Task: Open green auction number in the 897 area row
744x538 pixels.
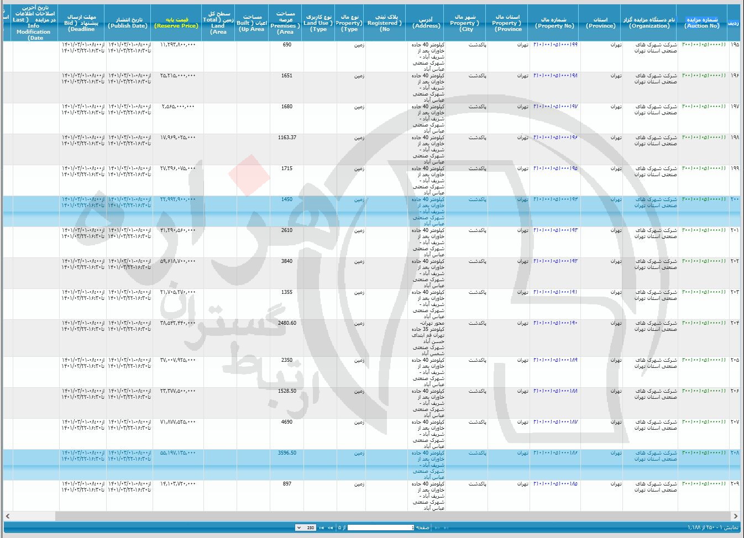Action: [x=704, y=483]
